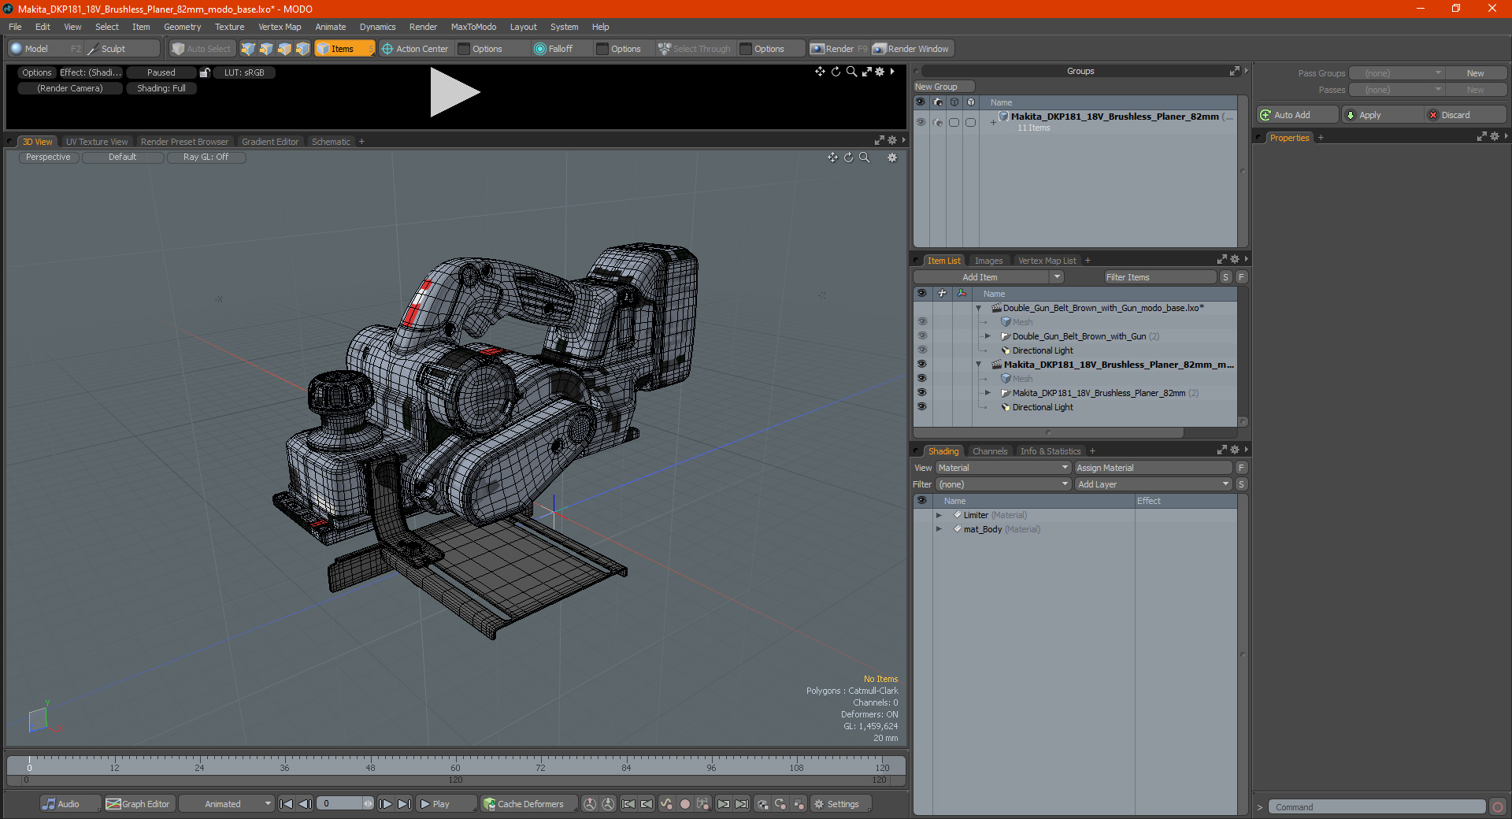1512x819 pixels.
Task: Open the Add Item dropdown arrow
Action: click(1057, 277)
